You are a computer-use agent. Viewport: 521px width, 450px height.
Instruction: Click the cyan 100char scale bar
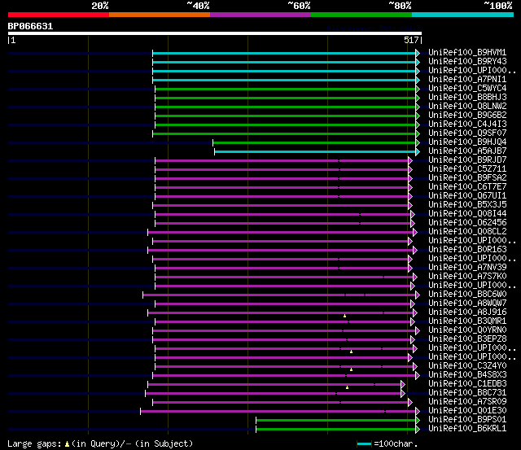pos(364,444)
